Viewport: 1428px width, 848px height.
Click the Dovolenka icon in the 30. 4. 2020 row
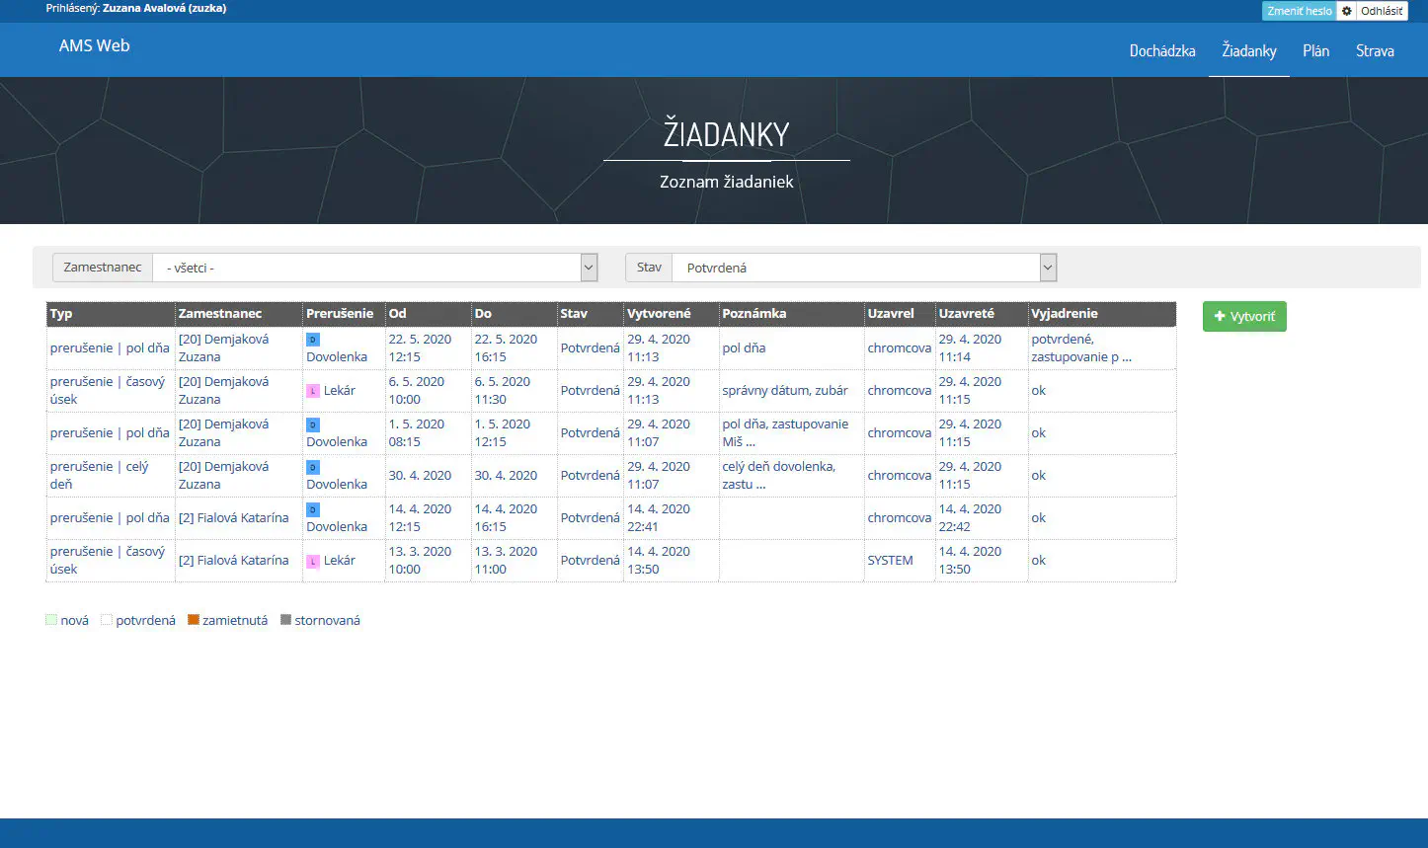[x=313, y=467]
